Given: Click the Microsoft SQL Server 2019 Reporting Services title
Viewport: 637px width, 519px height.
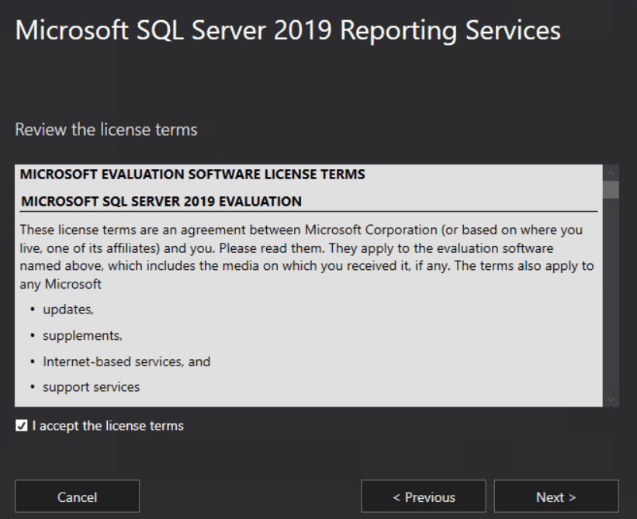Looking at the screenshot, I should 288,30.
